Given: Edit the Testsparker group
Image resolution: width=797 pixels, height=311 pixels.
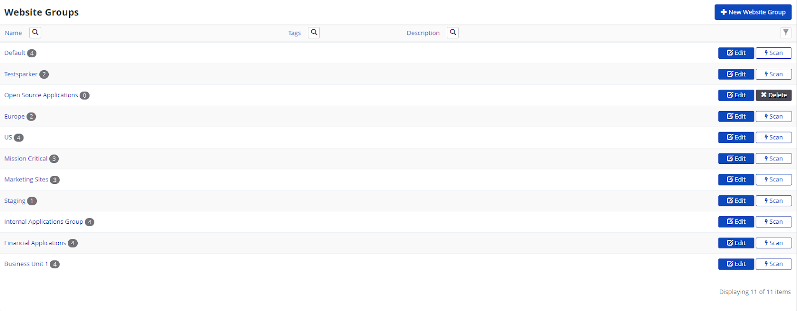Looking at the screenshot, I should (x=736, y=74).
